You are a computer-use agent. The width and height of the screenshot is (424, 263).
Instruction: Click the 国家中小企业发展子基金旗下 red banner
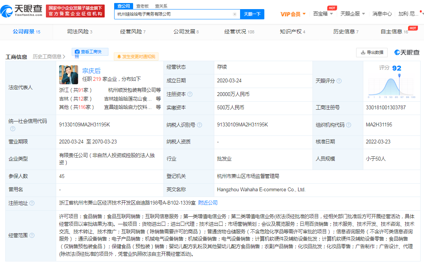pos(75,11)
